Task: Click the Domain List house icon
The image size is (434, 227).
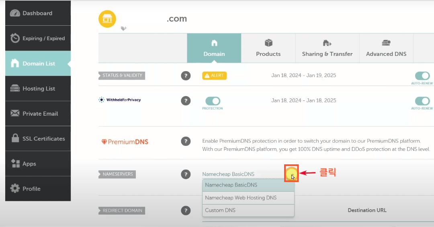Action: click(15, 63)
